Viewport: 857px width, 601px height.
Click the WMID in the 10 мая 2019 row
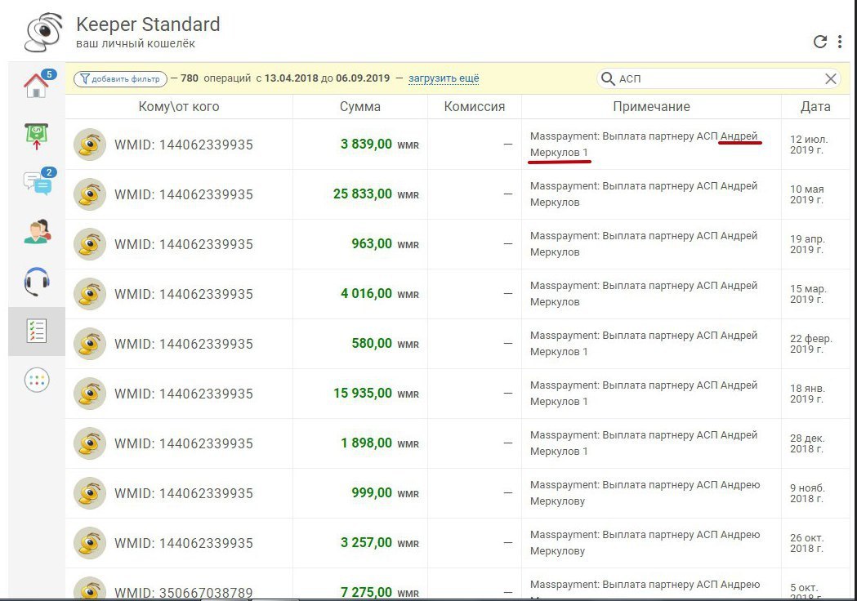(184, 194)
